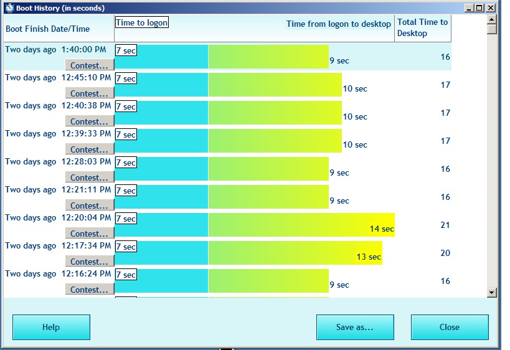
Task: Click scrollbar down arrow
Action: (x=492, y=293)
